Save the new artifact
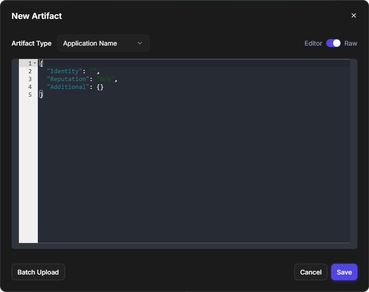 coord(344,272)
